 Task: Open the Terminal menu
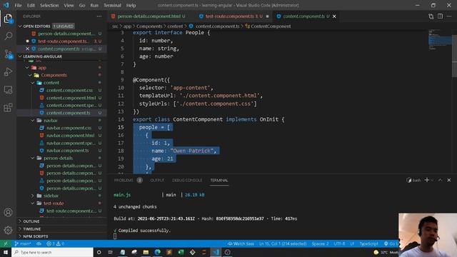click(x=112, y=5)
